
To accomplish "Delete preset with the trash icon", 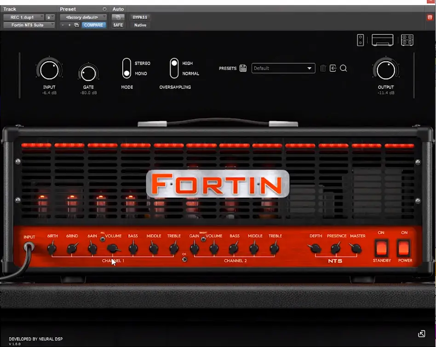I will [323, 68].
